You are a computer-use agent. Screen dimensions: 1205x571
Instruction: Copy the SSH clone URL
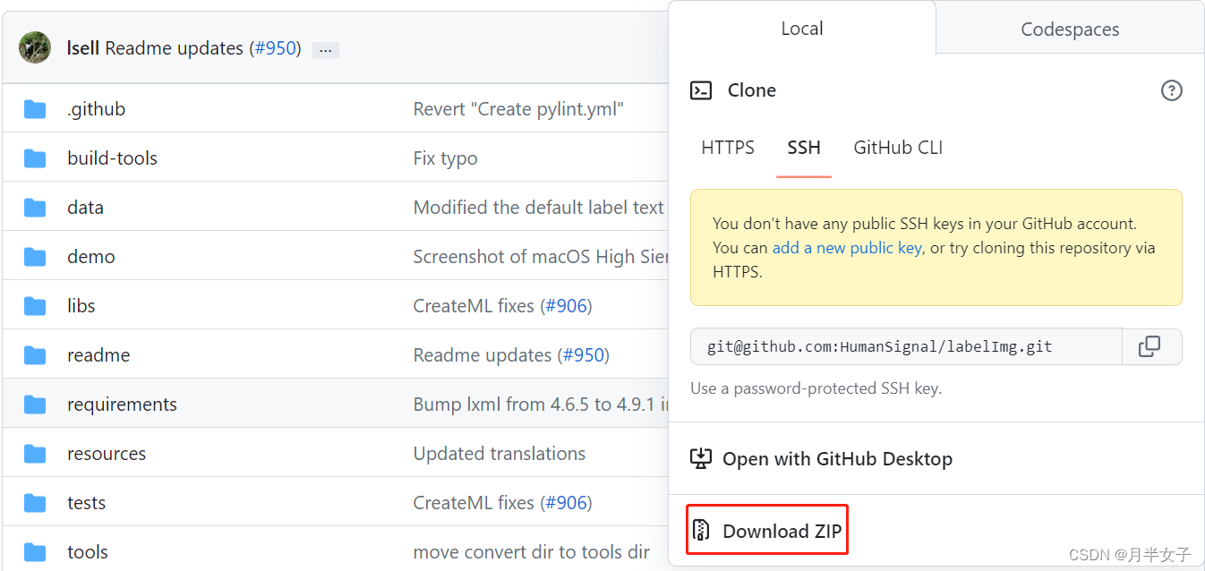pos(1151,346)
